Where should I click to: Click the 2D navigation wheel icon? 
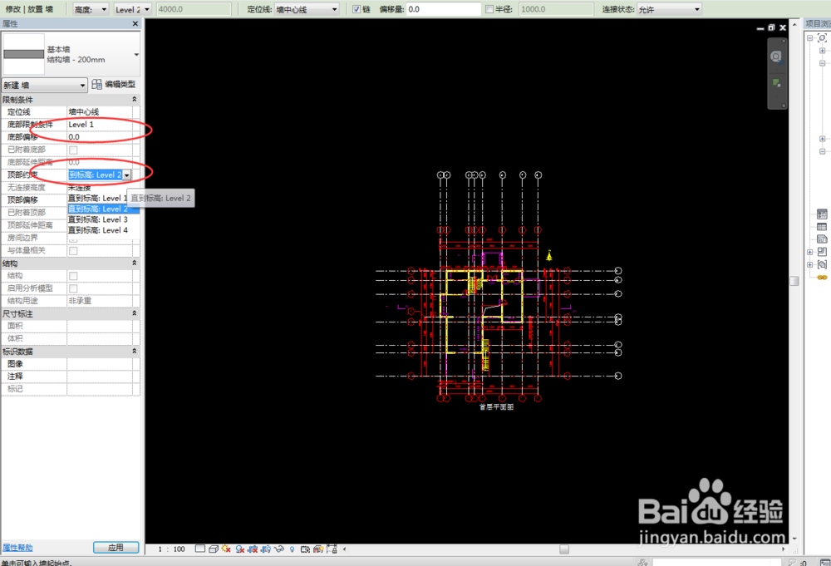coord(776,57)
